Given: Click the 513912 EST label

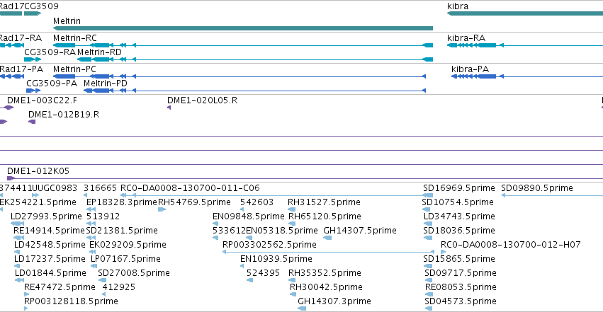Looking at the screenshot, I should click(x=103, y=216).
